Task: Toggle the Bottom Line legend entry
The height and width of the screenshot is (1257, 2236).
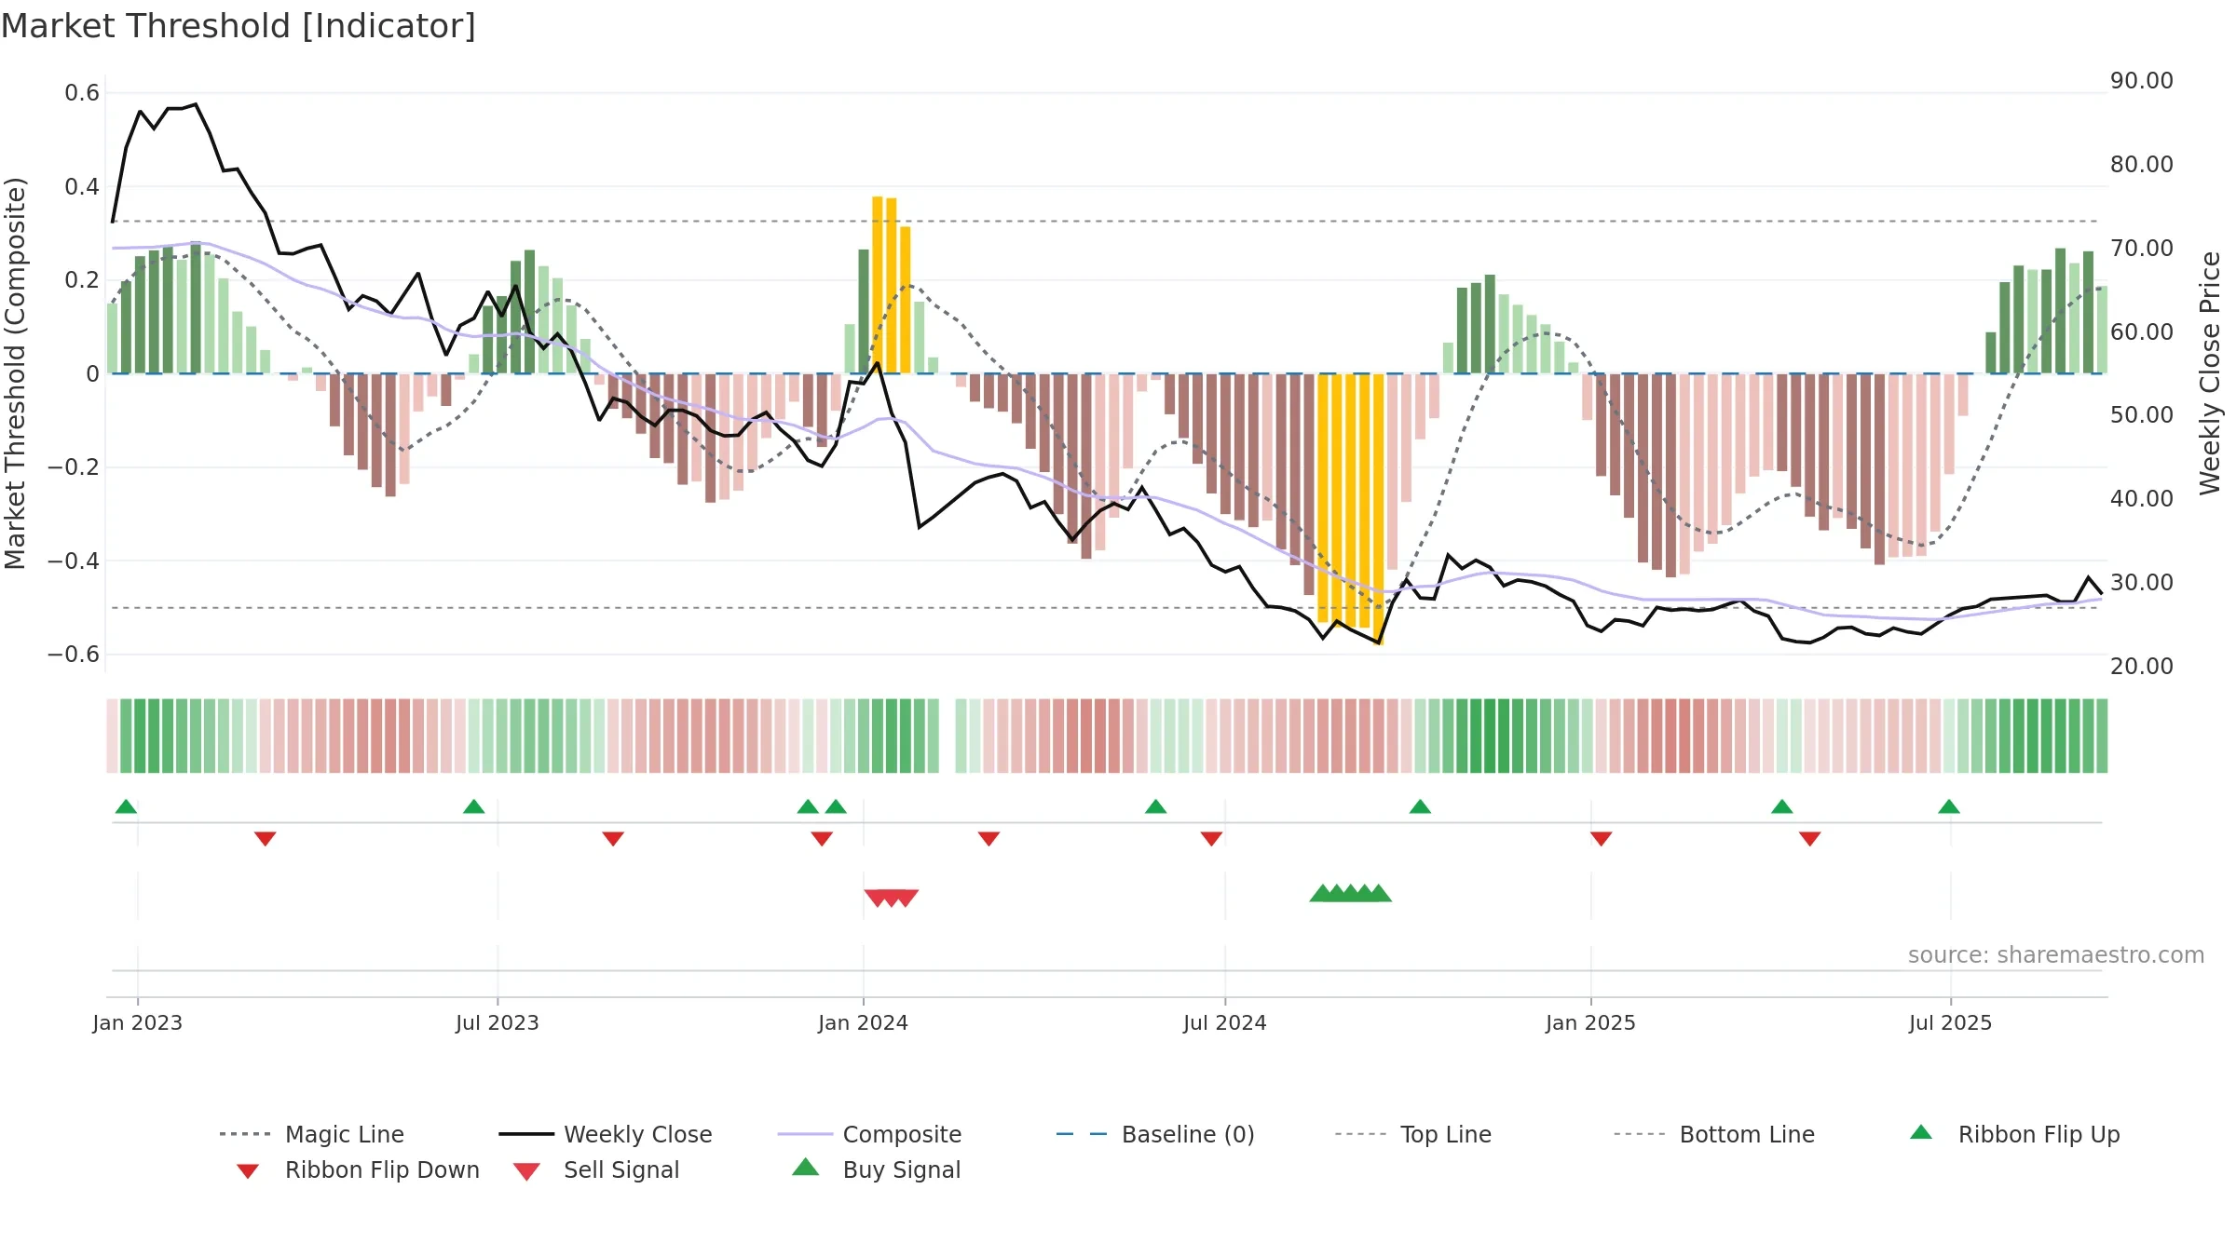Action: tap(1714, 1134)
